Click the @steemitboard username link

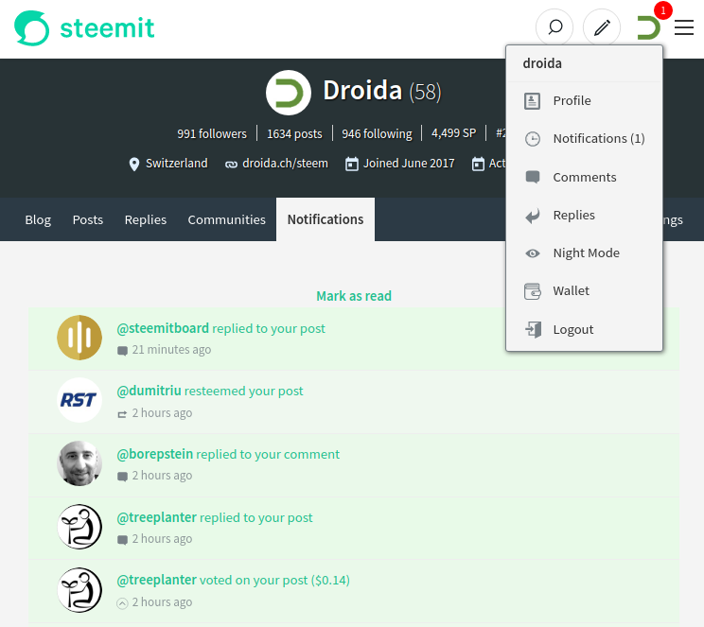[x=163, y=329]
